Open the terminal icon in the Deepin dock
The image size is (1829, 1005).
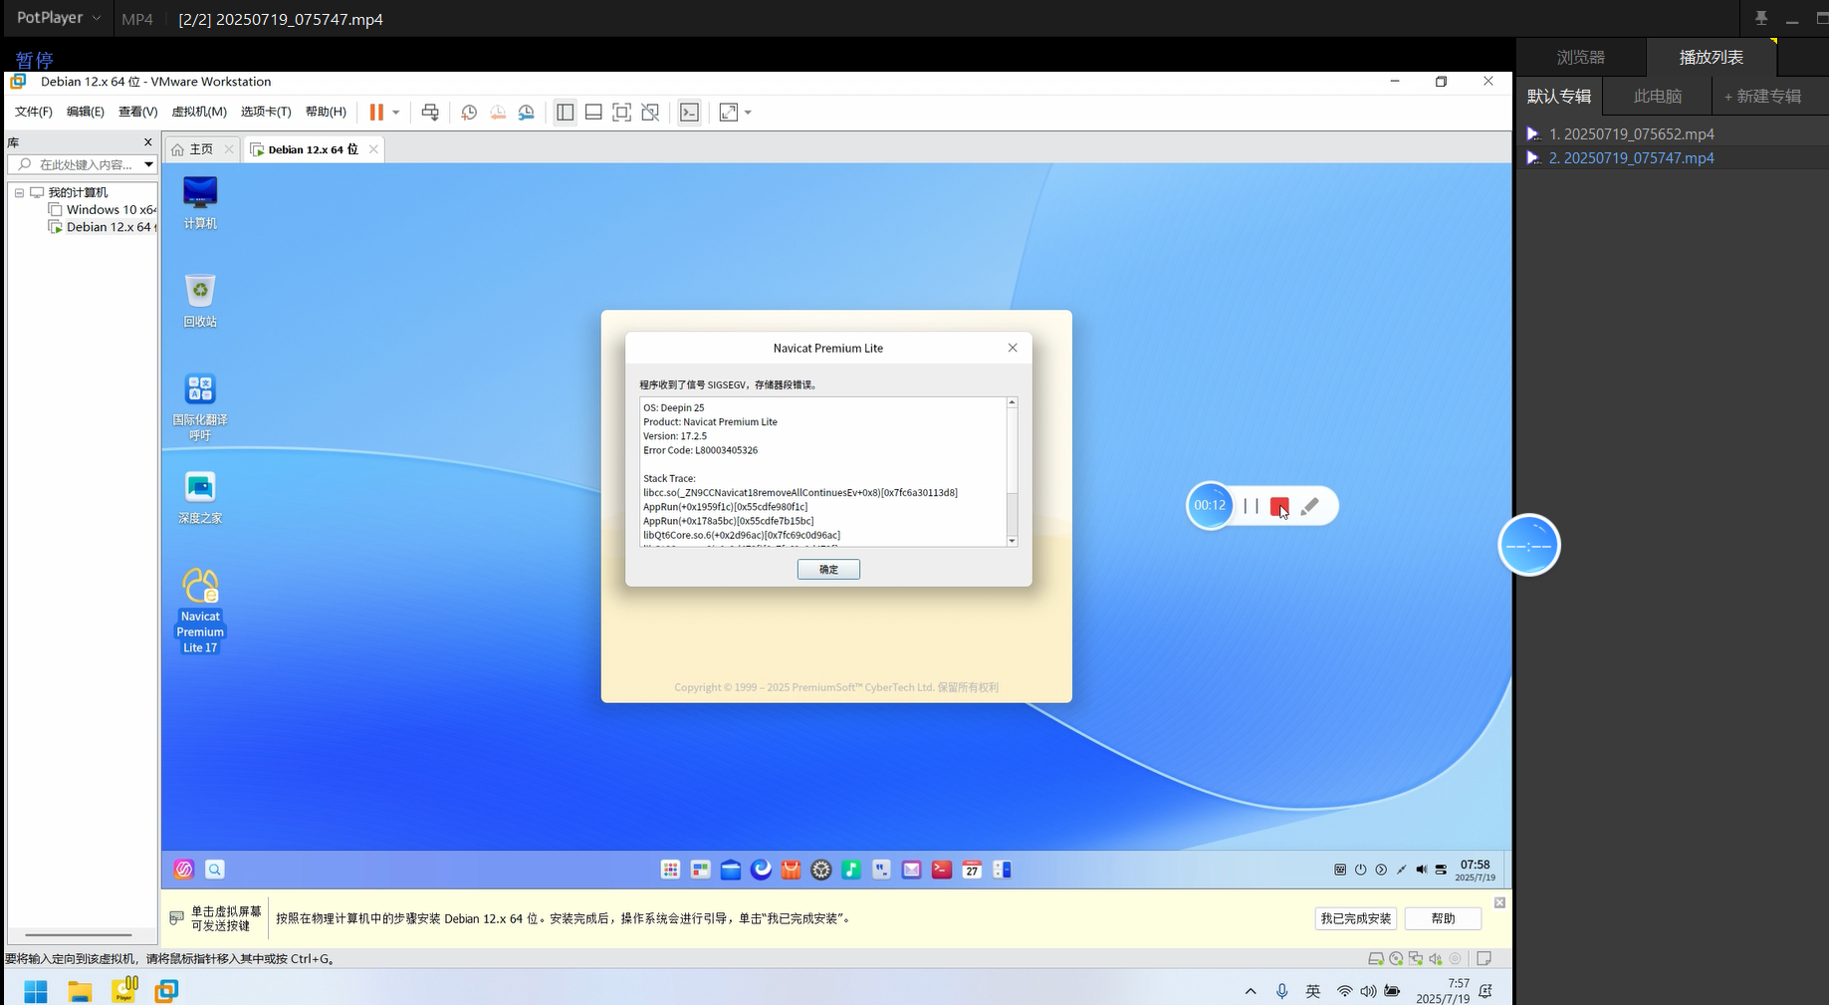(942, 870)
